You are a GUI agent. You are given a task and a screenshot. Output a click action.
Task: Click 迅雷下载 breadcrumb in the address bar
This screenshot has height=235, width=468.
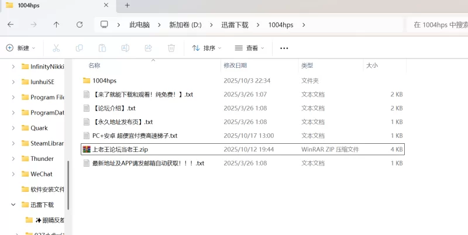[235, 25]
